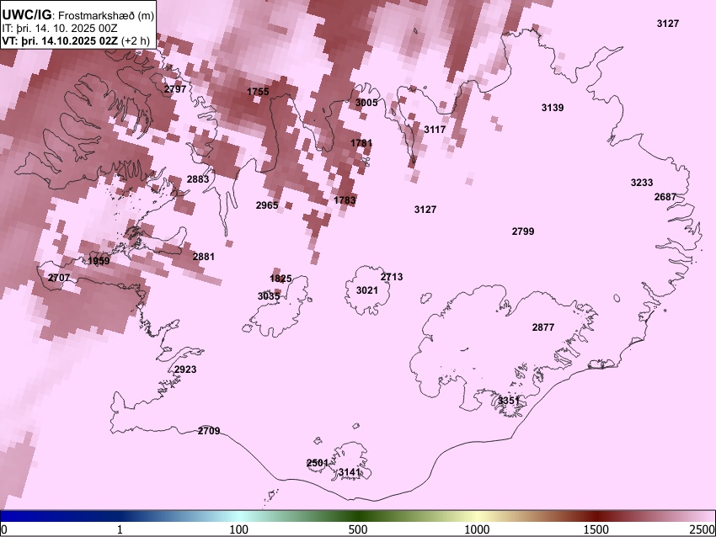Click the 1825 map value
The height and width of the screenshot is (537, 716).
(281, 279)
